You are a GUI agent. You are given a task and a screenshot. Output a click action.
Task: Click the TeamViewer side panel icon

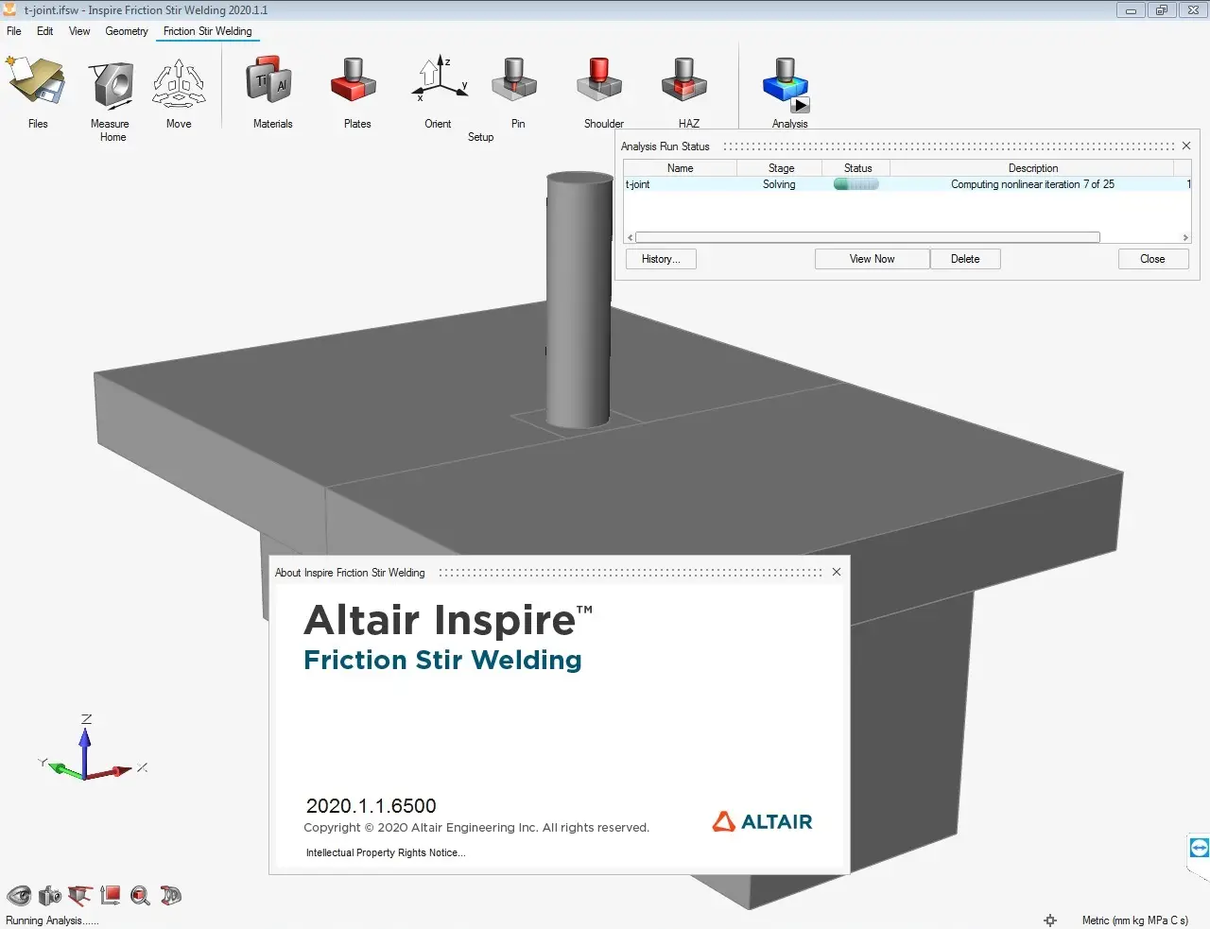click(x=1199, y=848)
